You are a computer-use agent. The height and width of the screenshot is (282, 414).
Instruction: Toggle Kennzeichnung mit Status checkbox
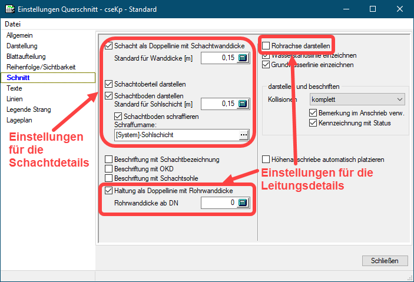click(313, 123)
